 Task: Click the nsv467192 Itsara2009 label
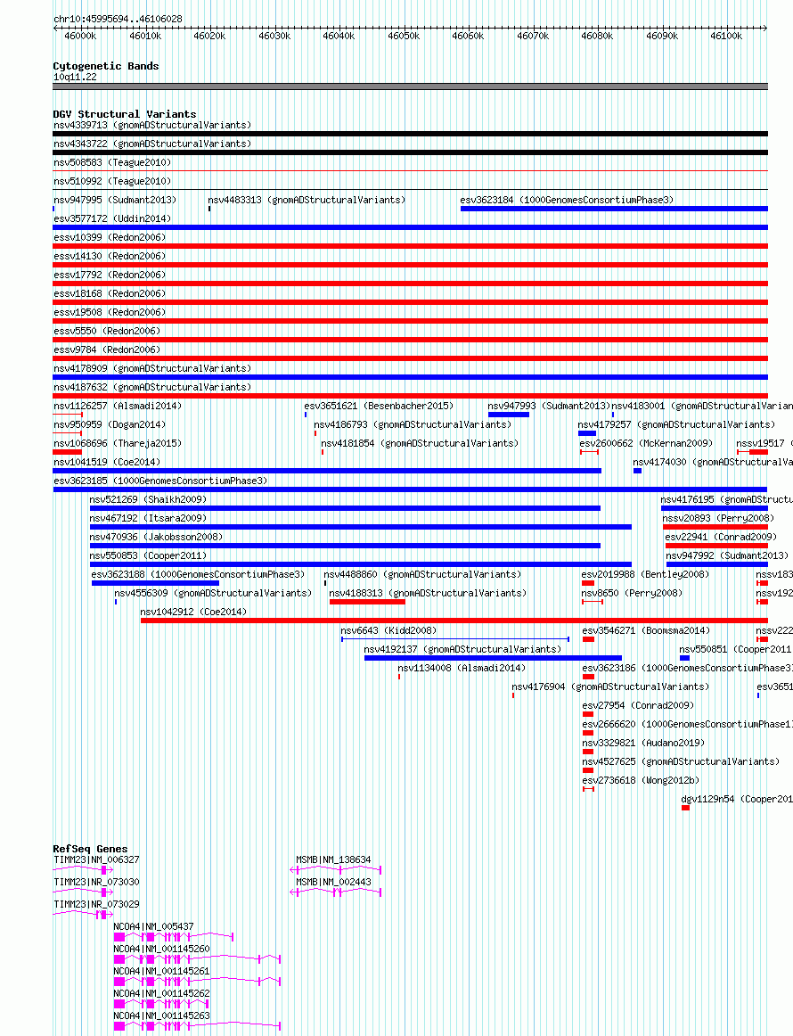148,518
